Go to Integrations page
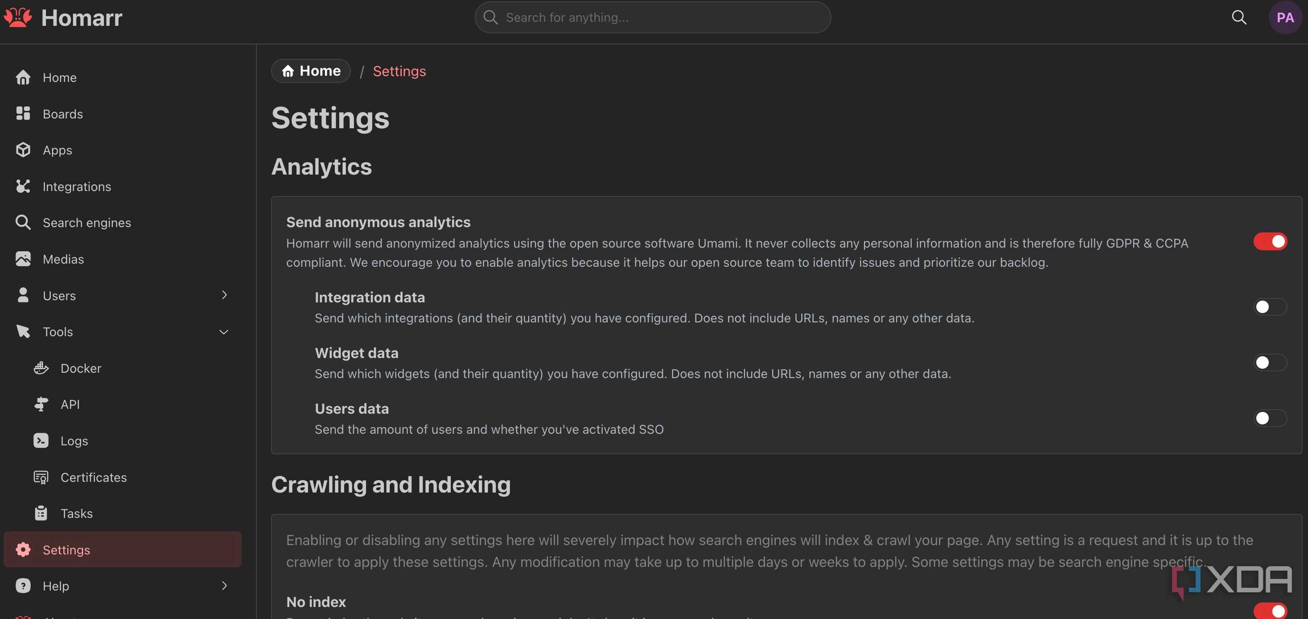Screen dimensions: 1308x619 tap(122, 186)
